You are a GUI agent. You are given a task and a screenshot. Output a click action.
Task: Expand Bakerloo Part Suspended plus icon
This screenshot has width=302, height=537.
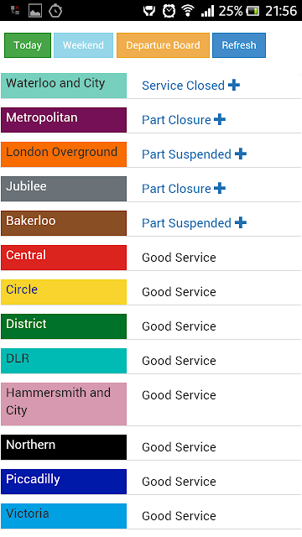tap(241, 222)
